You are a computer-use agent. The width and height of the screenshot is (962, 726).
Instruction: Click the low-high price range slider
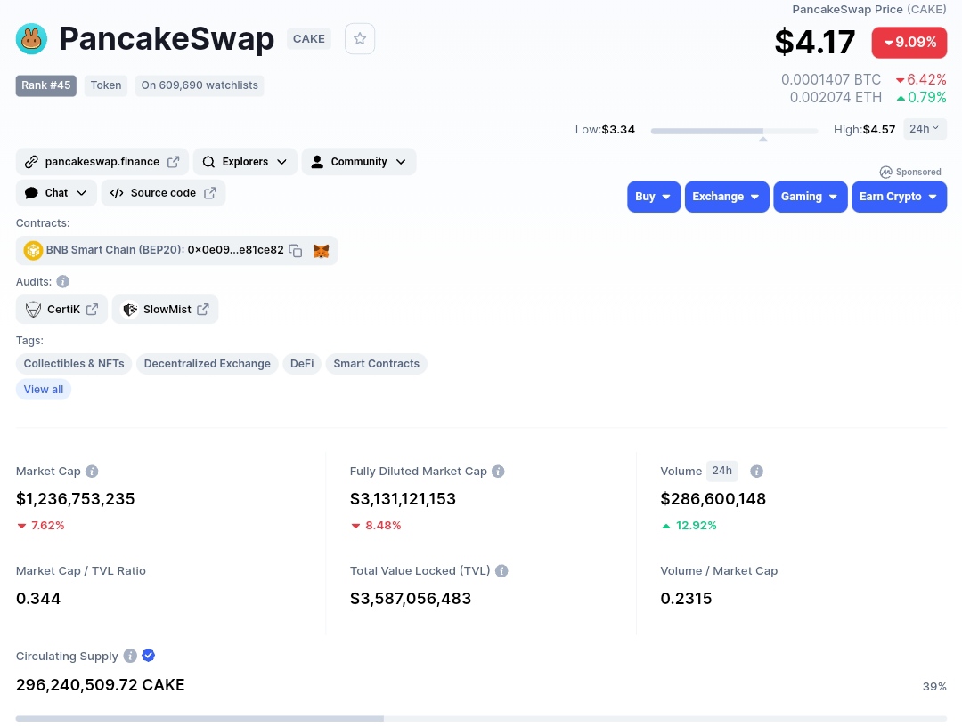(734, 131)
